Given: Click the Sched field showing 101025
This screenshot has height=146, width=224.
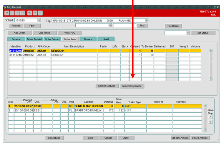Looking at the screenshot, I should (x=26, y=20).
